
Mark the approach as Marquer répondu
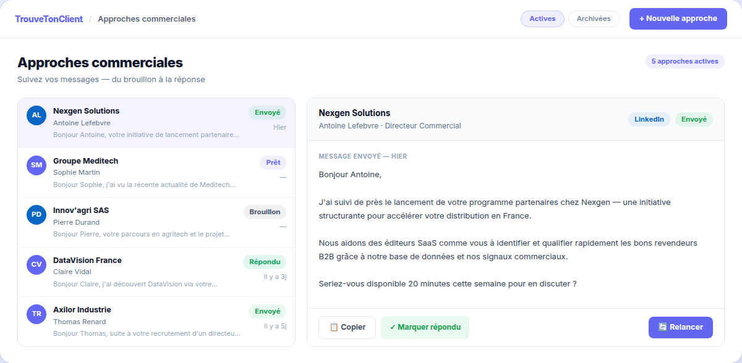(x=425, y=327)
